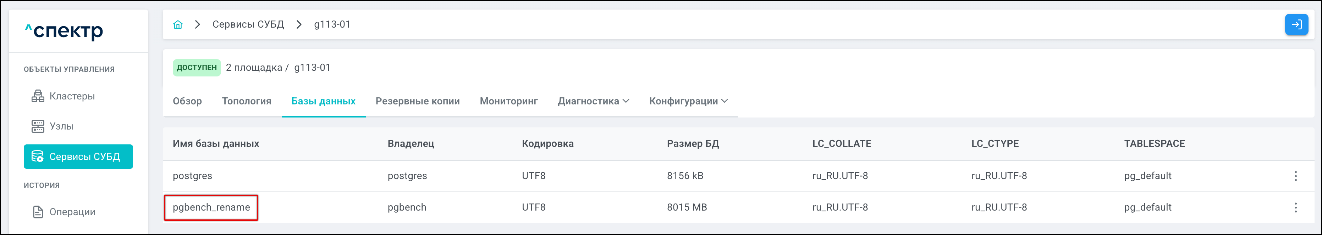Click the blue logout arrow icon
Screen dimensions: 1322x235
pos(1296,24)
